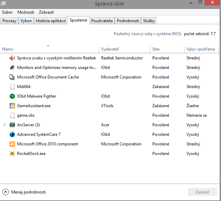Click the blank file icon beside Mdi064
221x201 pixels.
coord(12,87)
